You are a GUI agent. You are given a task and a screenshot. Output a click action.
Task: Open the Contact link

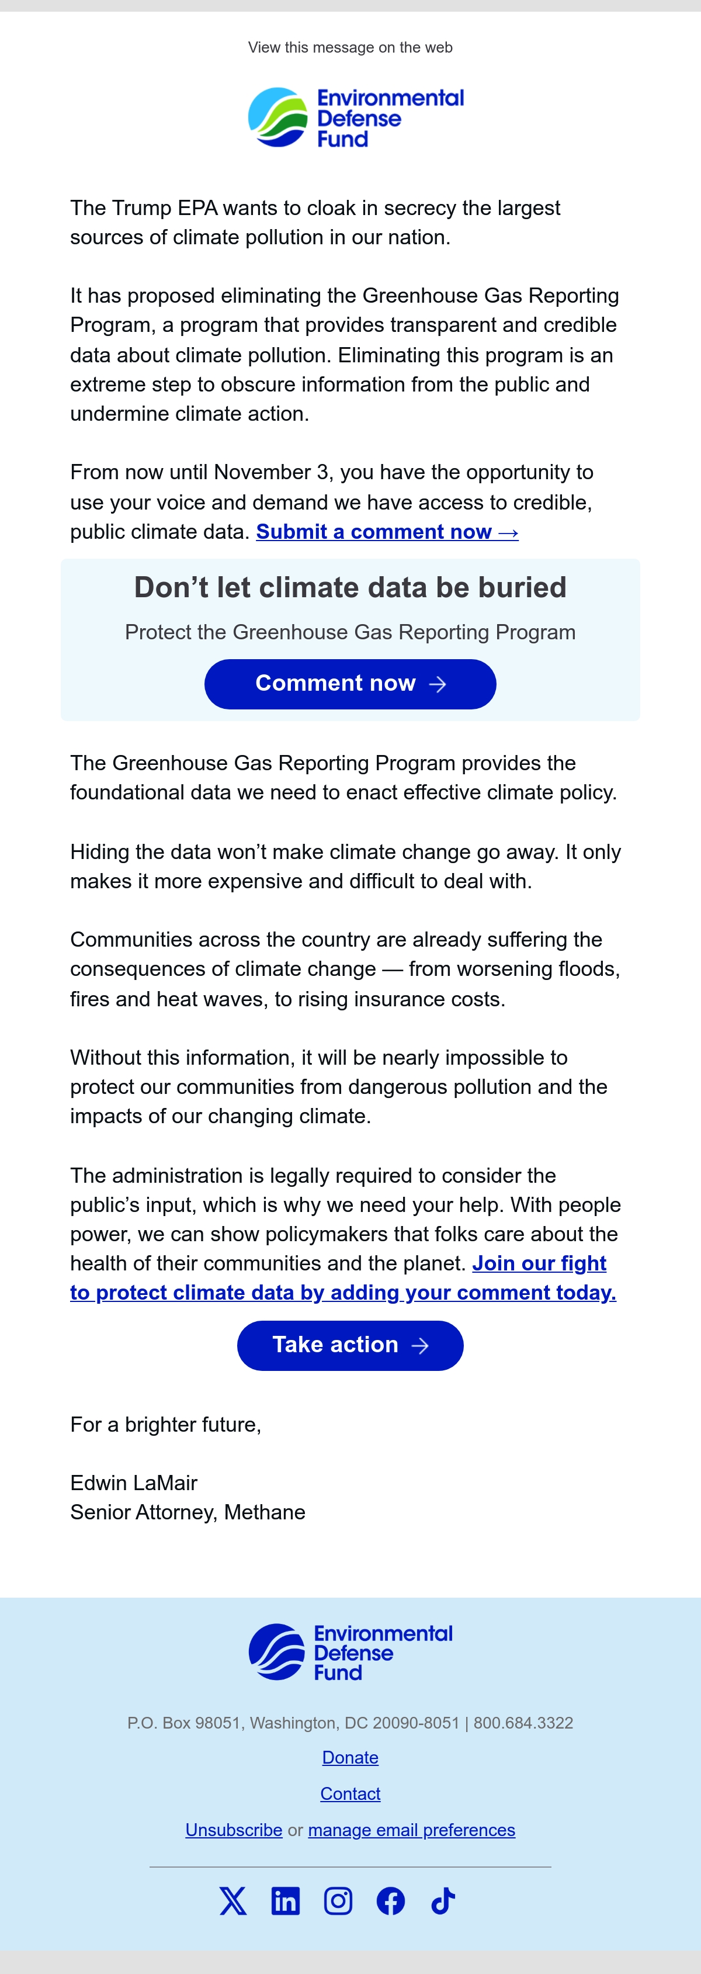tap(350, 1793)
